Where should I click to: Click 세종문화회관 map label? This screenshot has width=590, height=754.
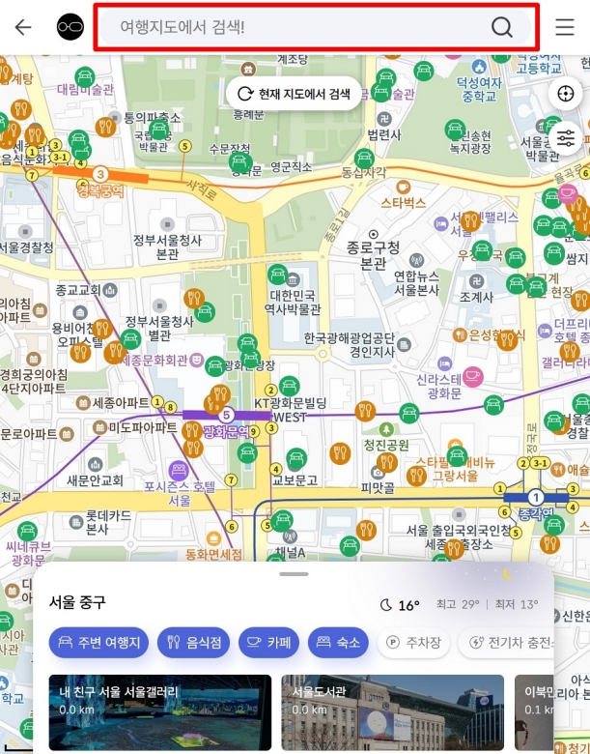point(155,361)
